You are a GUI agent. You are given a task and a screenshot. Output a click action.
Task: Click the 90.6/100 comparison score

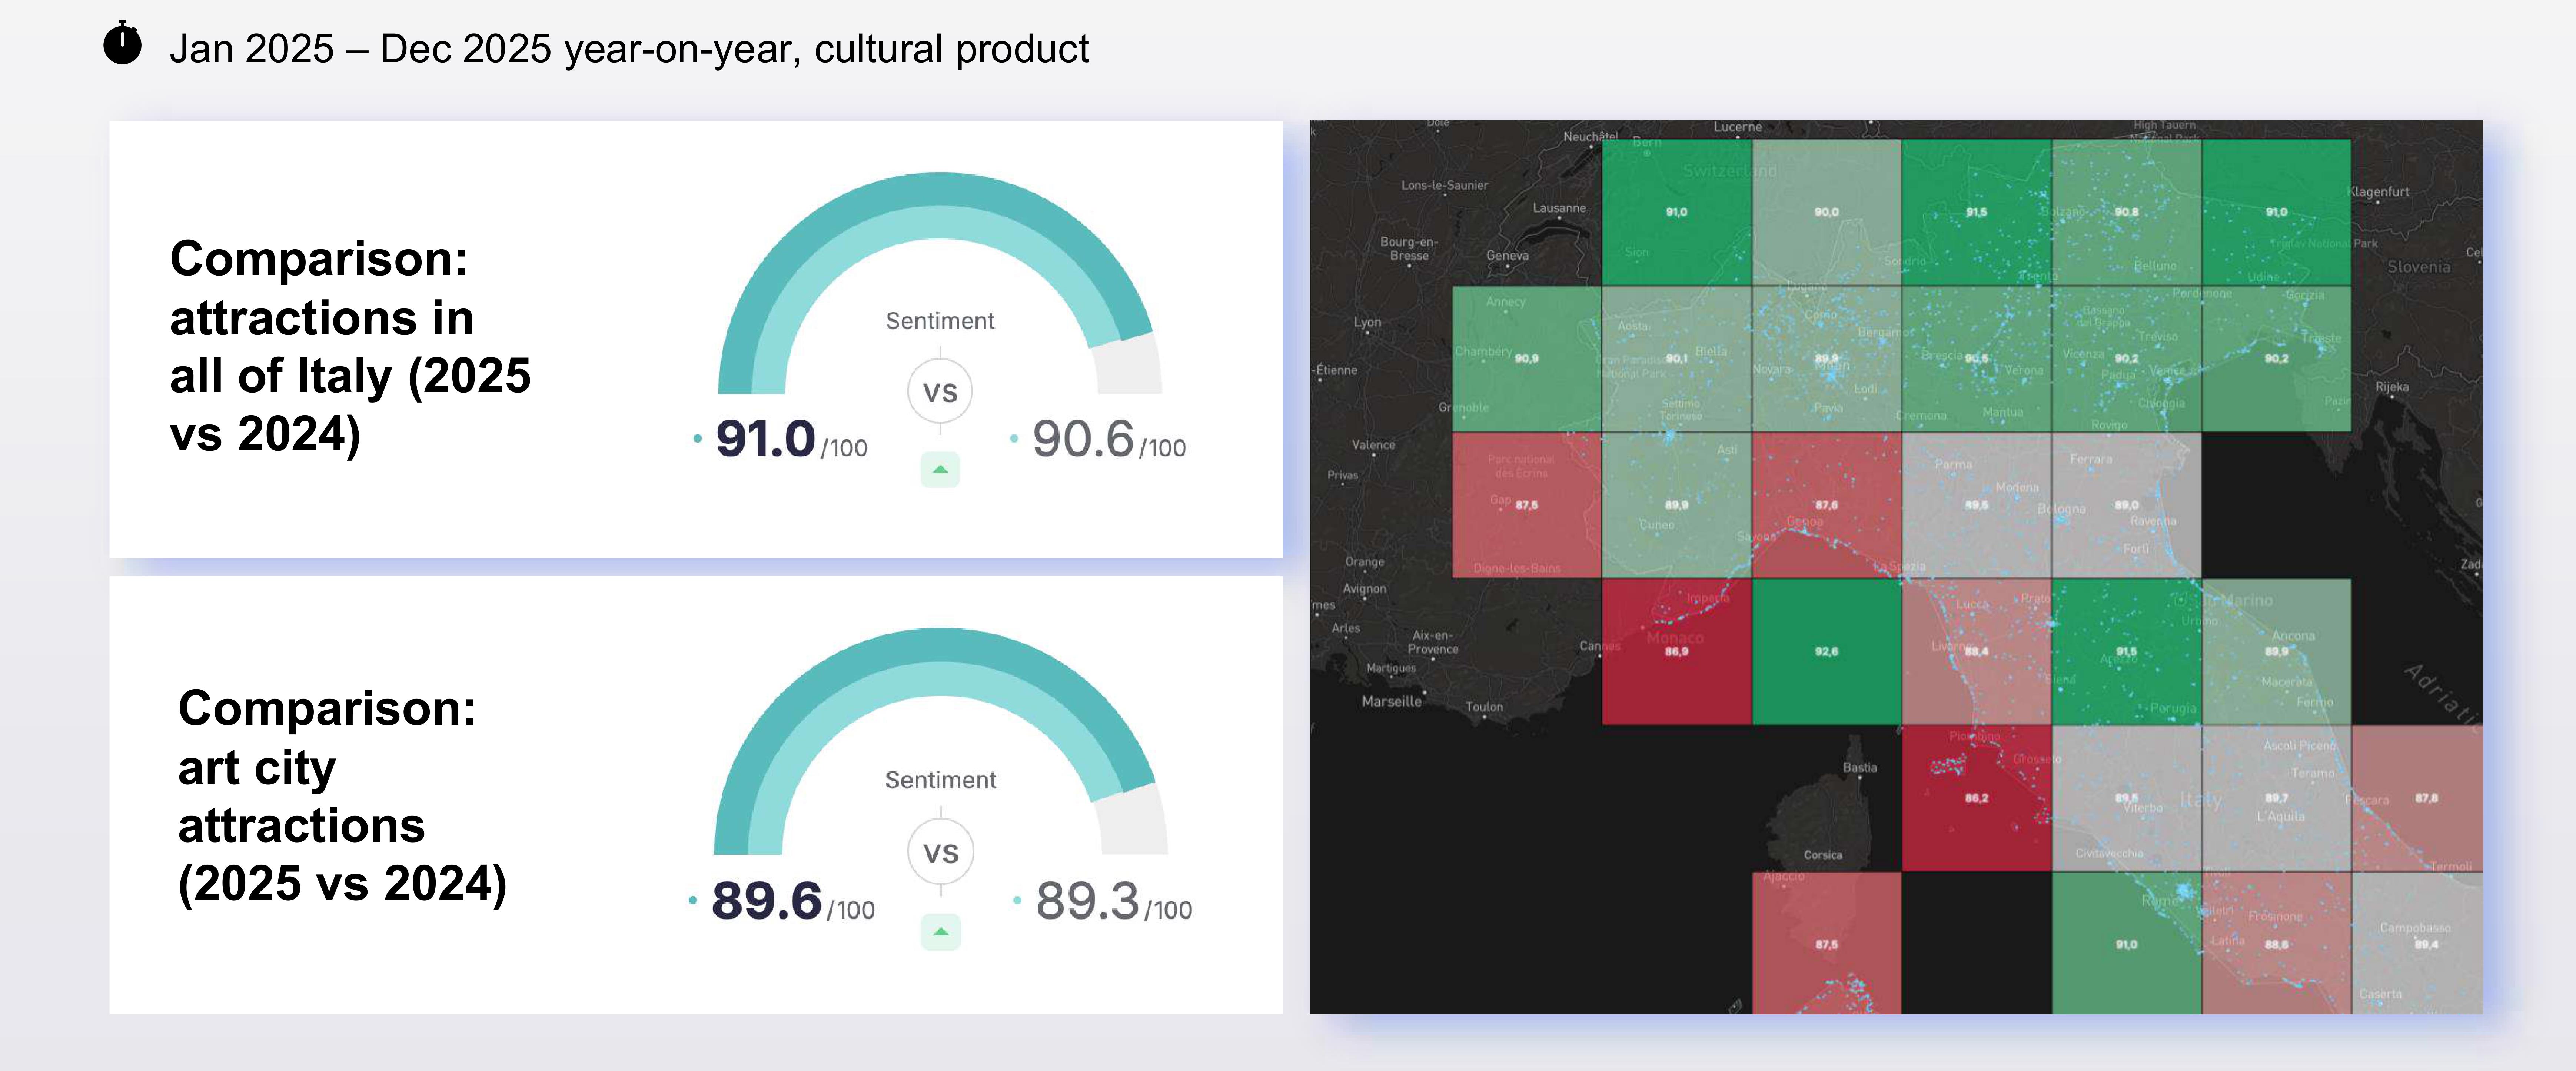pyautogui.click(x=1108, y=440)
